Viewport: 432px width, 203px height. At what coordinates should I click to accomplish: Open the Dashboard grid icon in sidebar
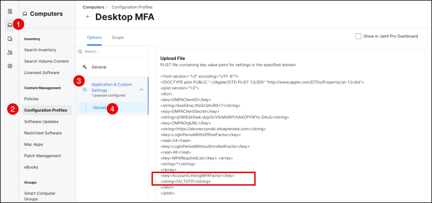point(10,11)
